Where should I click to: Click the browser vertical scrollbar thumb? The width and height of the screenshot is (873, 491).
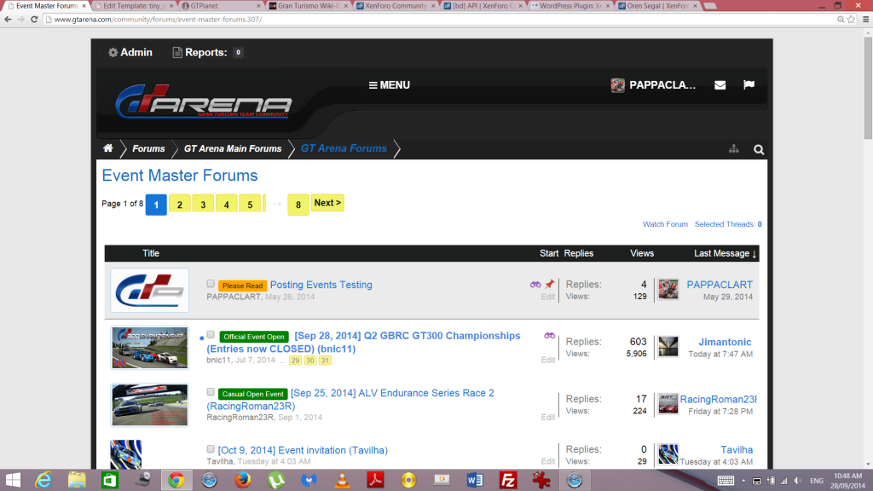click(868, 89)
